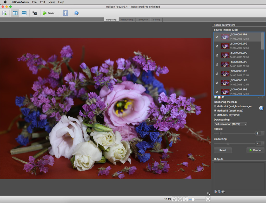Click the fit-to-window zoom icon

[180, 199]
